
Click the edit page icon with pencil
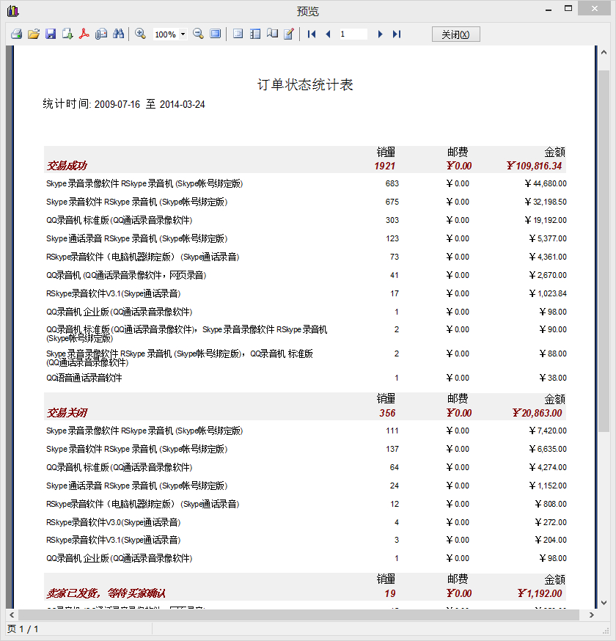click(x=289, y=34)
